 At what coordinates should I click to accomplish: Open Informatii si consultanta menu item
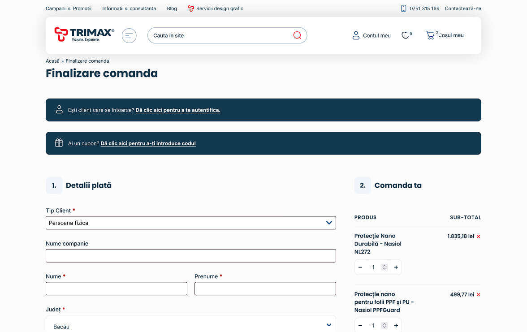click(x=129, y=9)
